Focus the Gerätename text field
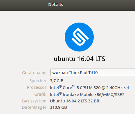The width and height of the screenshot is (135, 114). (x=93, y=73)
